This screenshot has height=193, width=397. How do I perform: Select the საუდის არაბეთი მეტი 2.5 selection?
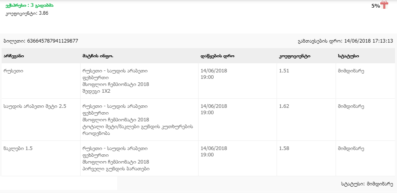34,107
